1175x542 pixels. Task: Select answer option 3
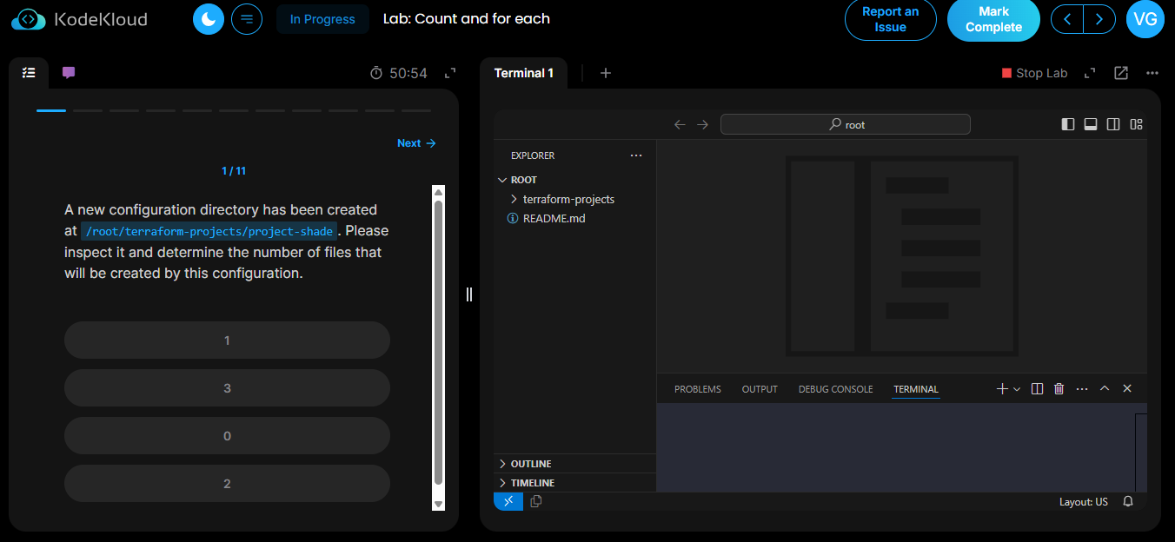(227, 388)
